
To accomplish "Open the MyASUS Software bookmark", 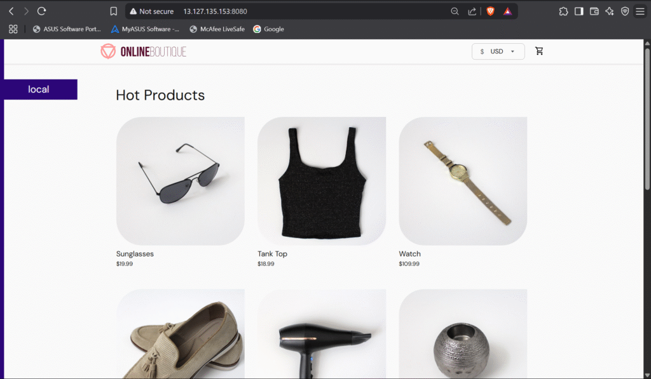I will [145, 29].
